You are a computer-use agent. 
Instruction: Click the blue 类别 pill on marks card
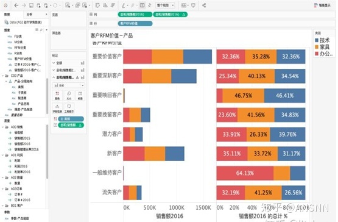coord(71,119)
